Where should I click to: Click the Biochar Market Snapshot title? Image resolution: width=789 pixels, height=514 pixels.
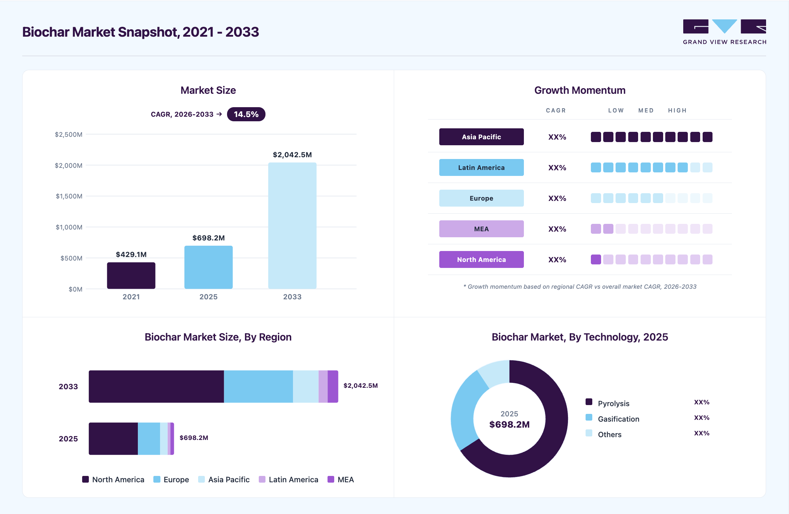click(140, 32)
